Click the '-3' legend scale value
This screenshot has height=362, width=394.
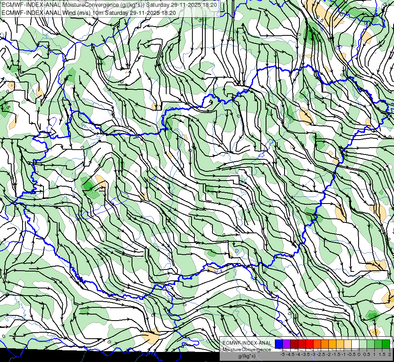click(314, 354)
